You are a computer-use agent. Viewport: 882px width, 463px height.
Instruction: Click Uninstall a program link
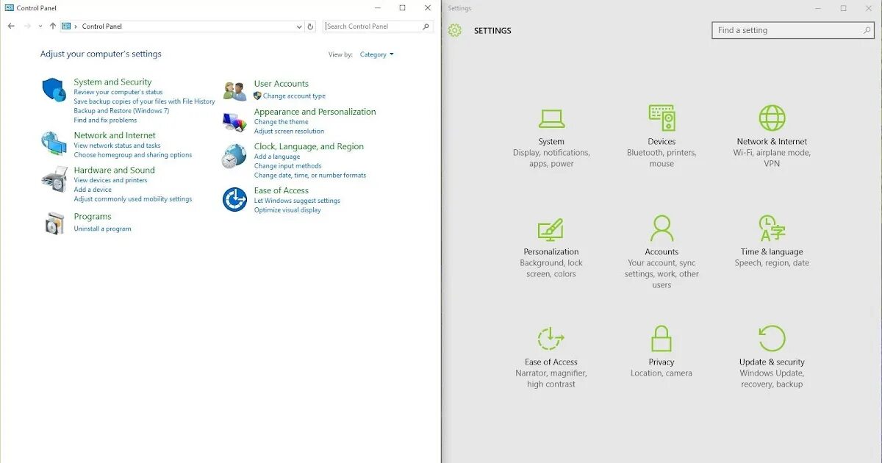[102, 229]
